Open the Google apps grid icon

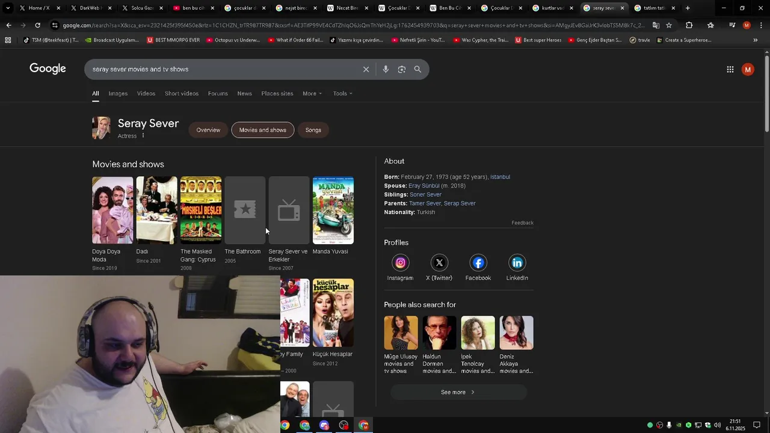pyautogui.click(x=730, y=69)
